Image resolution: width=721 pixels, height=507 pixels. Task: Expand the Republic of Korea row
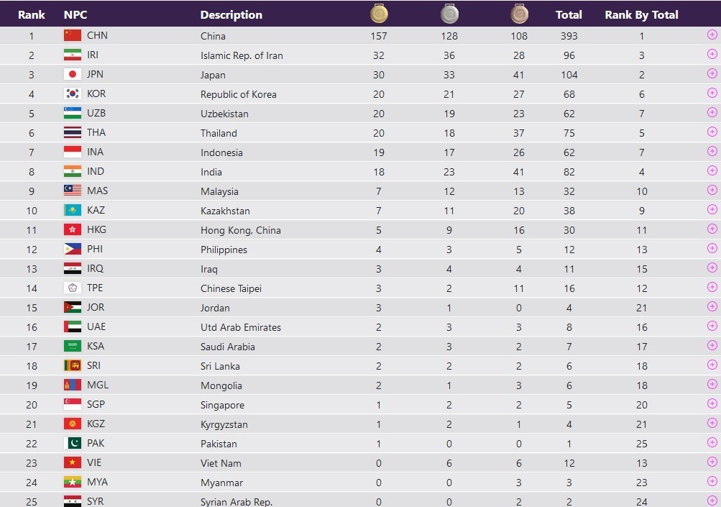pyautogui.click(x=712, y=93)
